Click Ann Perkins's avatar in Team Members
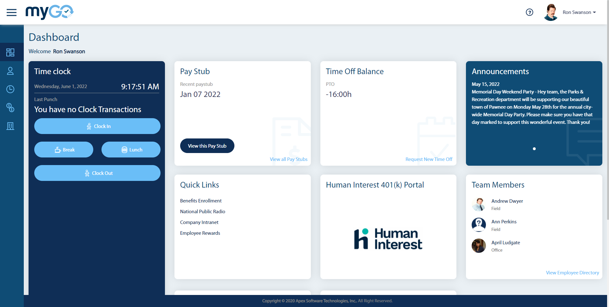The width and height of the screenshot is (609, 307). pos(479,225)
